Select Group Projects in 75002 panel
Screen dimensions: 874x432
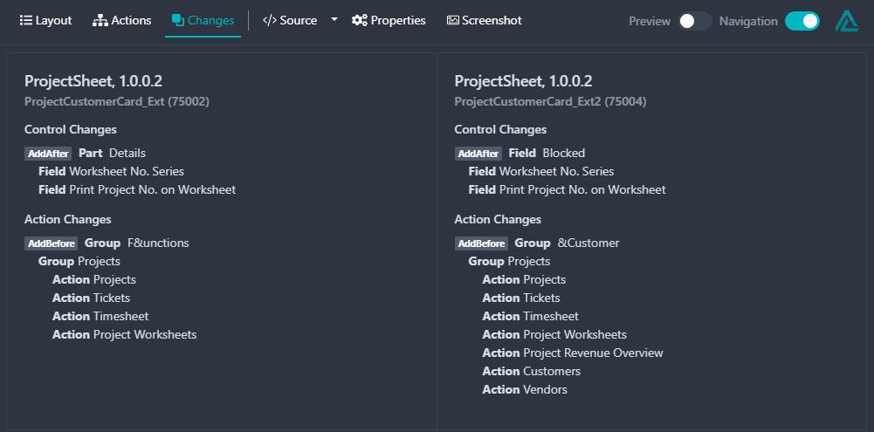pos(79,262)
